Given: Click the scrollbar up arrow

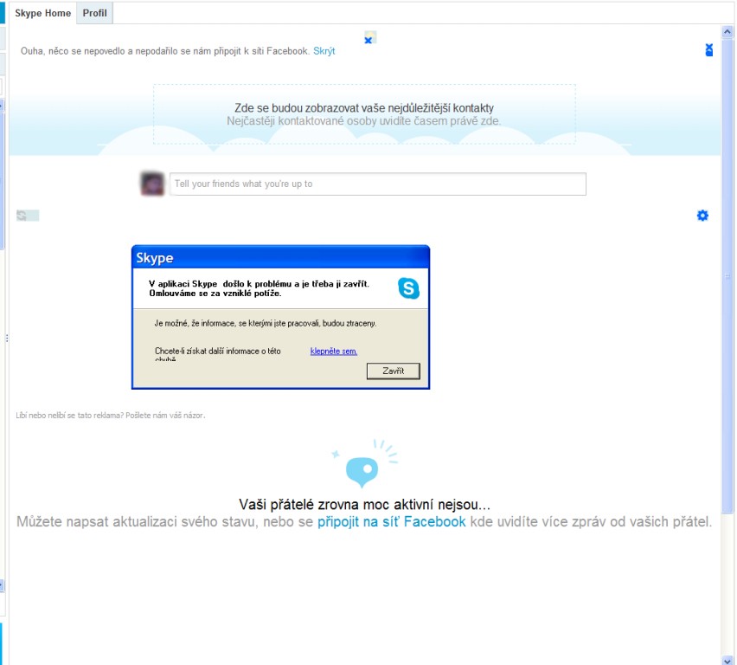Looking at the screenshot, I should coord(727,31).
